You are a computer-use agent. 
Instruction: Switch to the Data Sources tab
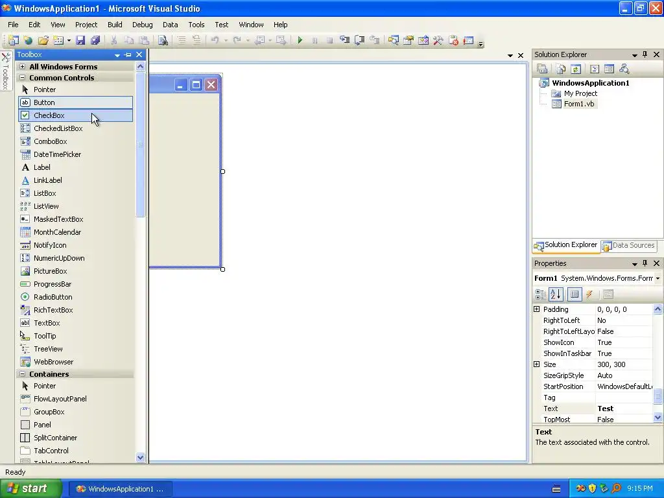point(628,246)
